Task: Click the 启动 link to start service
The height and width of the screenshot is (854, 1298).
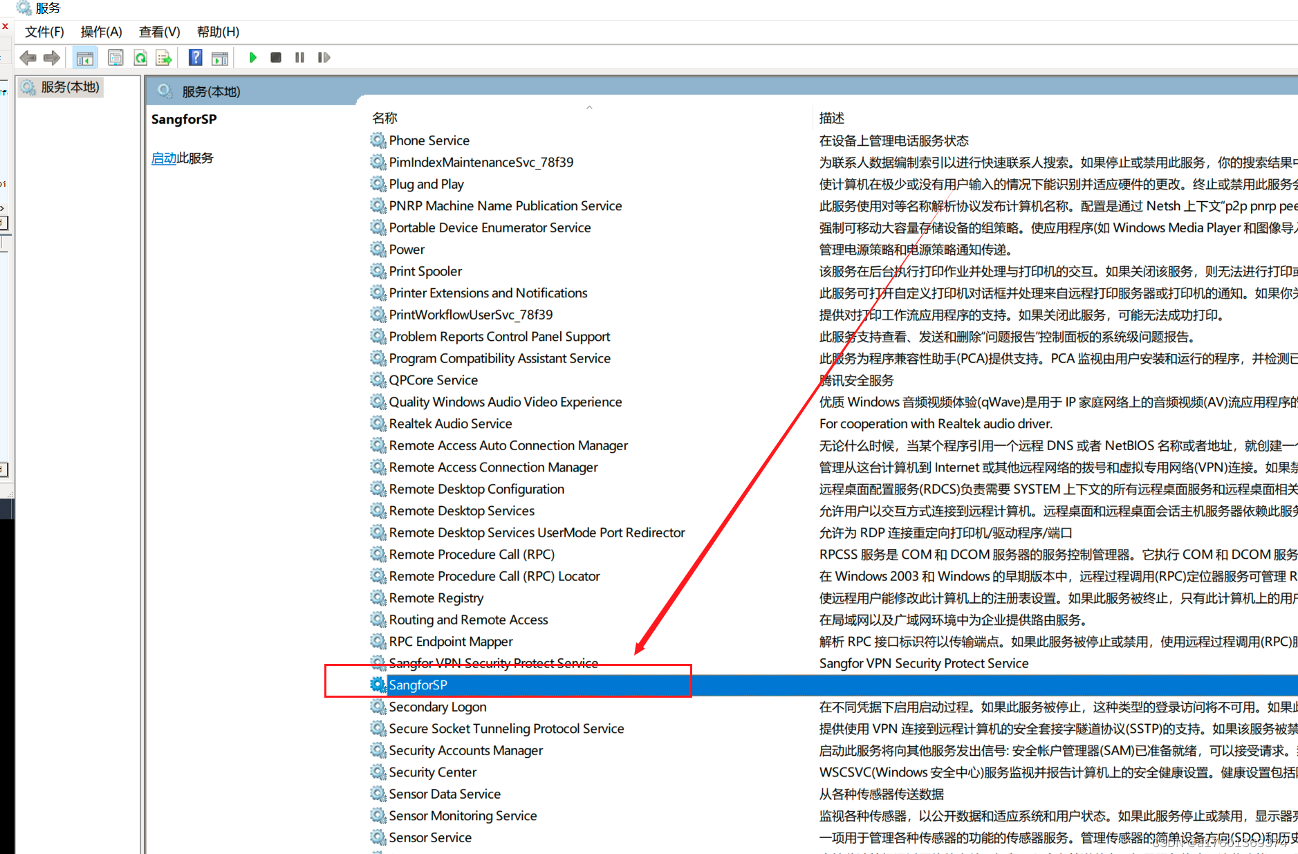Action: pyautogui.click(x=164, y=158)
